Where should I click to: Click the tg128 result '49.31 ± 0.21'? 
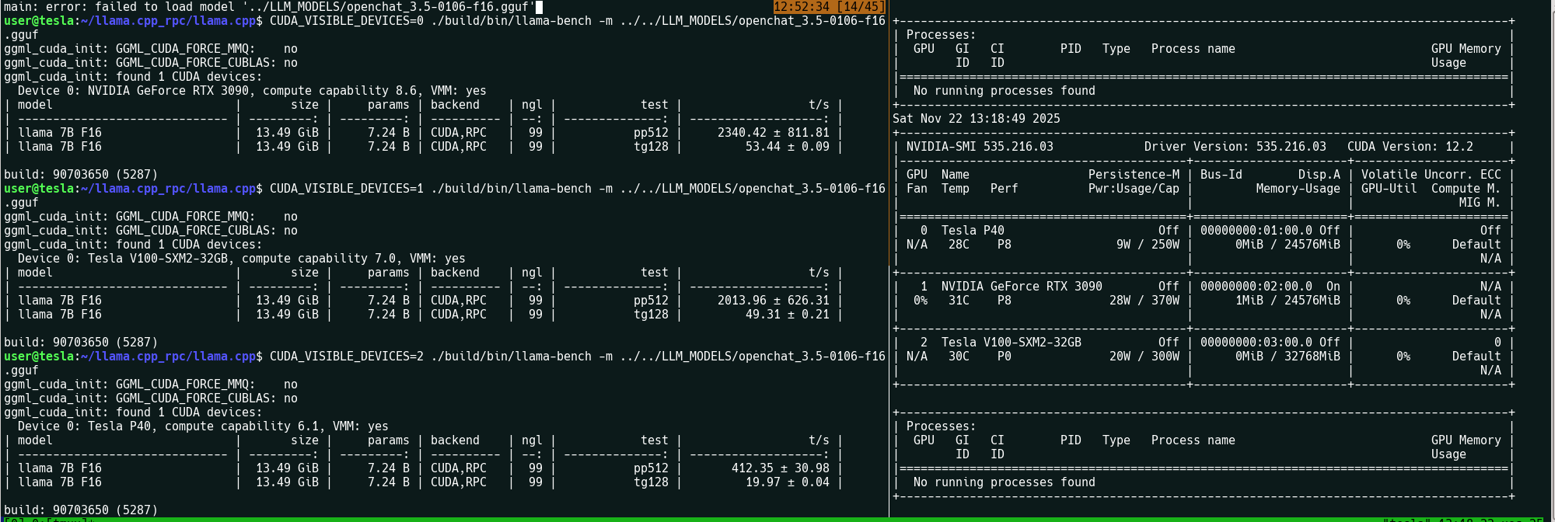(788, 315)
